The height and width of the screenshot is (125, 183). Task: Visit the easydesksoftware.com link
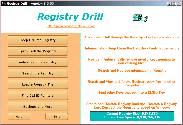coord(71,26)
